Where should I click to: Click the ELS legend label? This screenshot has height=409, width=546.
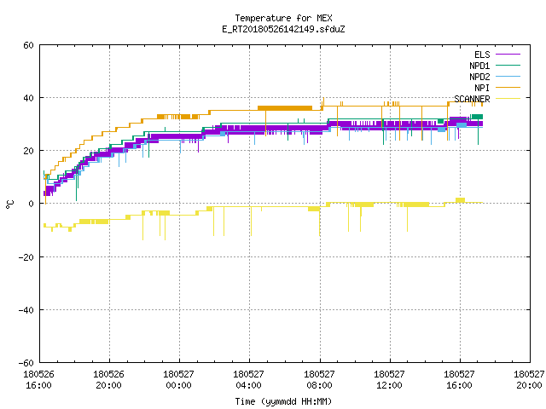pos(482,55)
